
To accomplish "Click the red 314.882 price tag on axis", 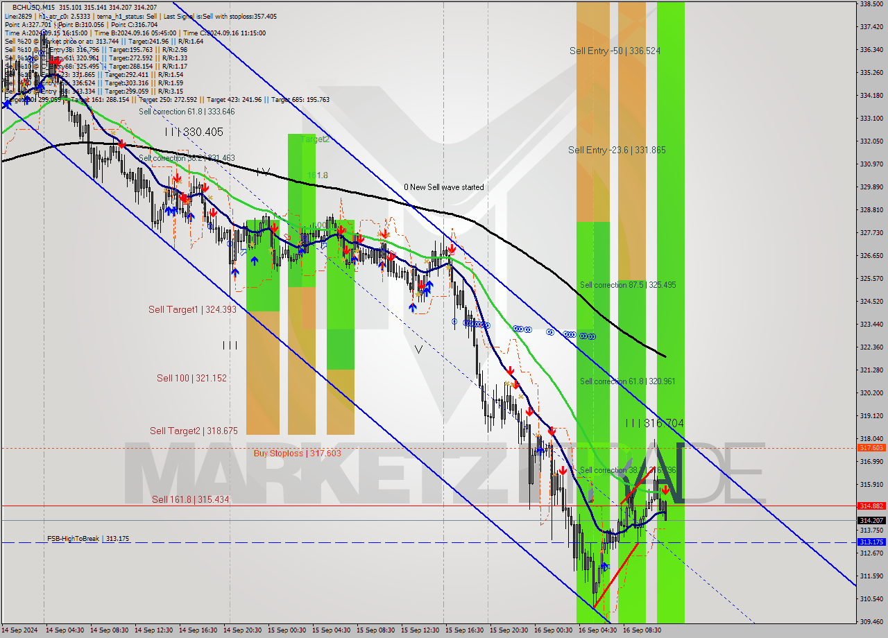I will [871, 506].
